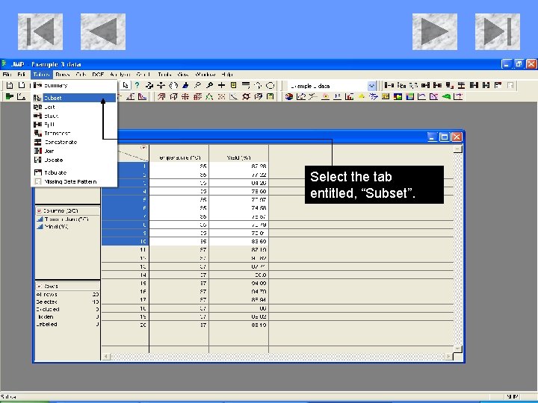
Task: Select the fat-plus selection tool
Action: (x=149, y=85)
